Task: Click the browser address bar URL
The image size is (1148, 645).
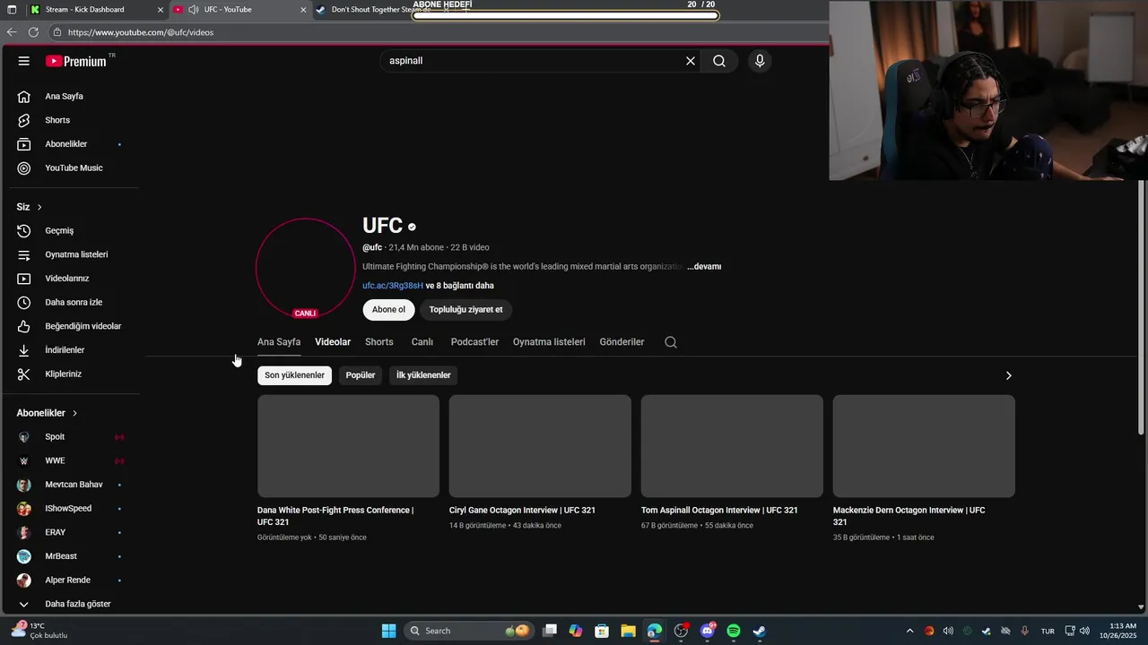Action: [141, 32]
